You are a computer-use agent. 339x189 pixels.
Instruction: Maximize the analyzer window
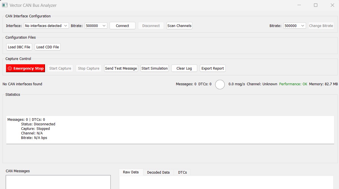(x=316, y=5)
